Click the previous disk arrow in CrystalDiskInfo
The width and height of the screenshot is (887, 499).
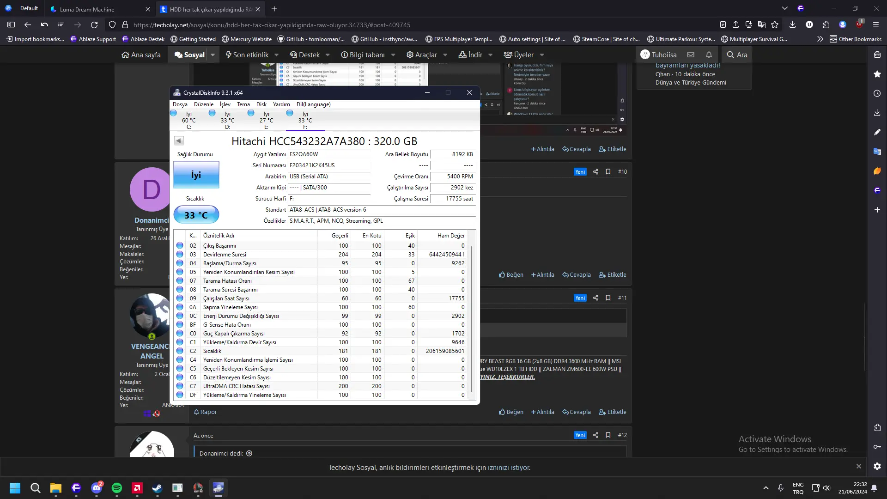[x=179, y=140]
